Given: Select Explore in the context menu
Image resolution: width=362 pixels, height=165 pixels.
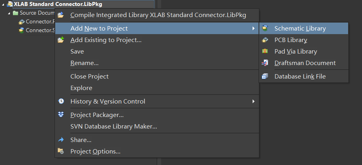Looking at the screenshot, I should [x=81, y=88].
